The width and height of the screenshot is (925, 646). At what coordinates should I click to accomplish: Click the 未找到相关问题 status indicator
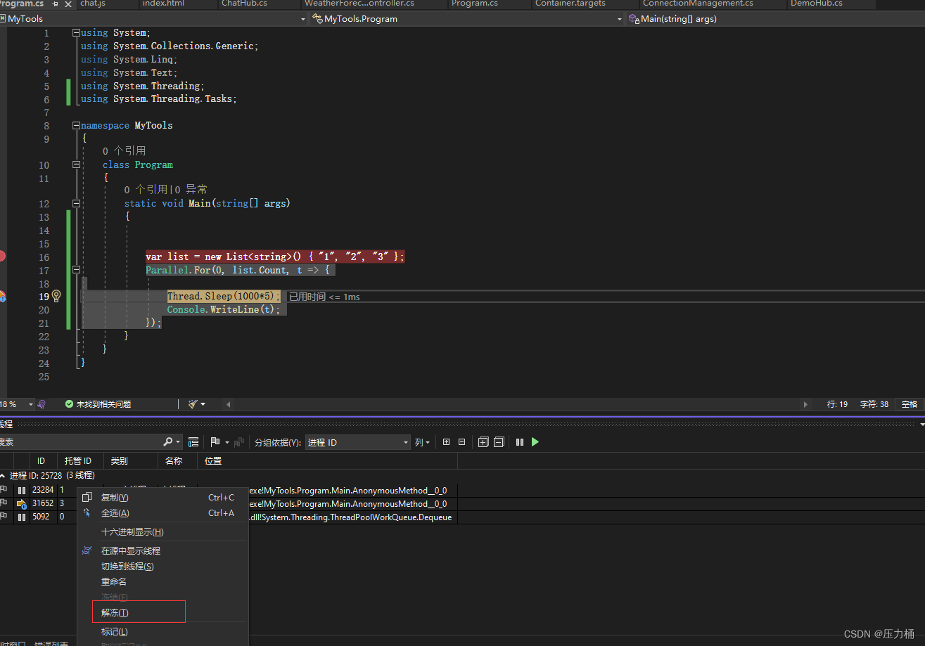coord(98,404)
